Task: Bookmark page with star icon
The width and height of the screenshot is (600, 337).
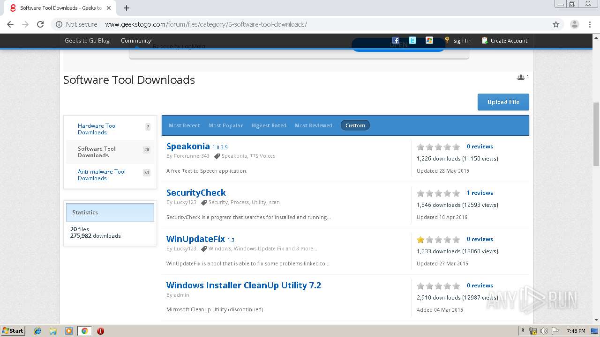Action: (x=556, y=24)
